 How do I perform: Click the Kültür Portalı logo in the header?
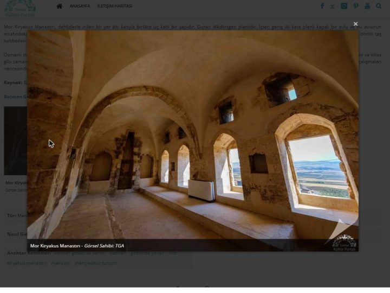click(20, 9)
